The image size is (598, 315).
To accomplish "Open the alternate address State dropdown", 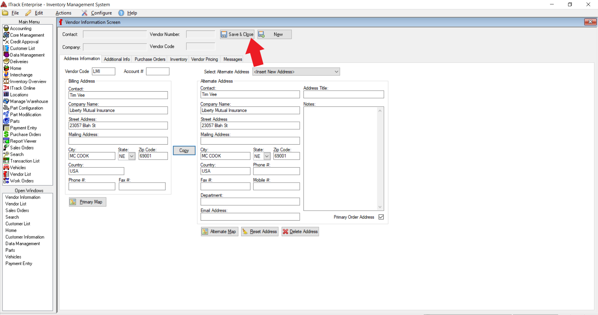I will point(267,156).
